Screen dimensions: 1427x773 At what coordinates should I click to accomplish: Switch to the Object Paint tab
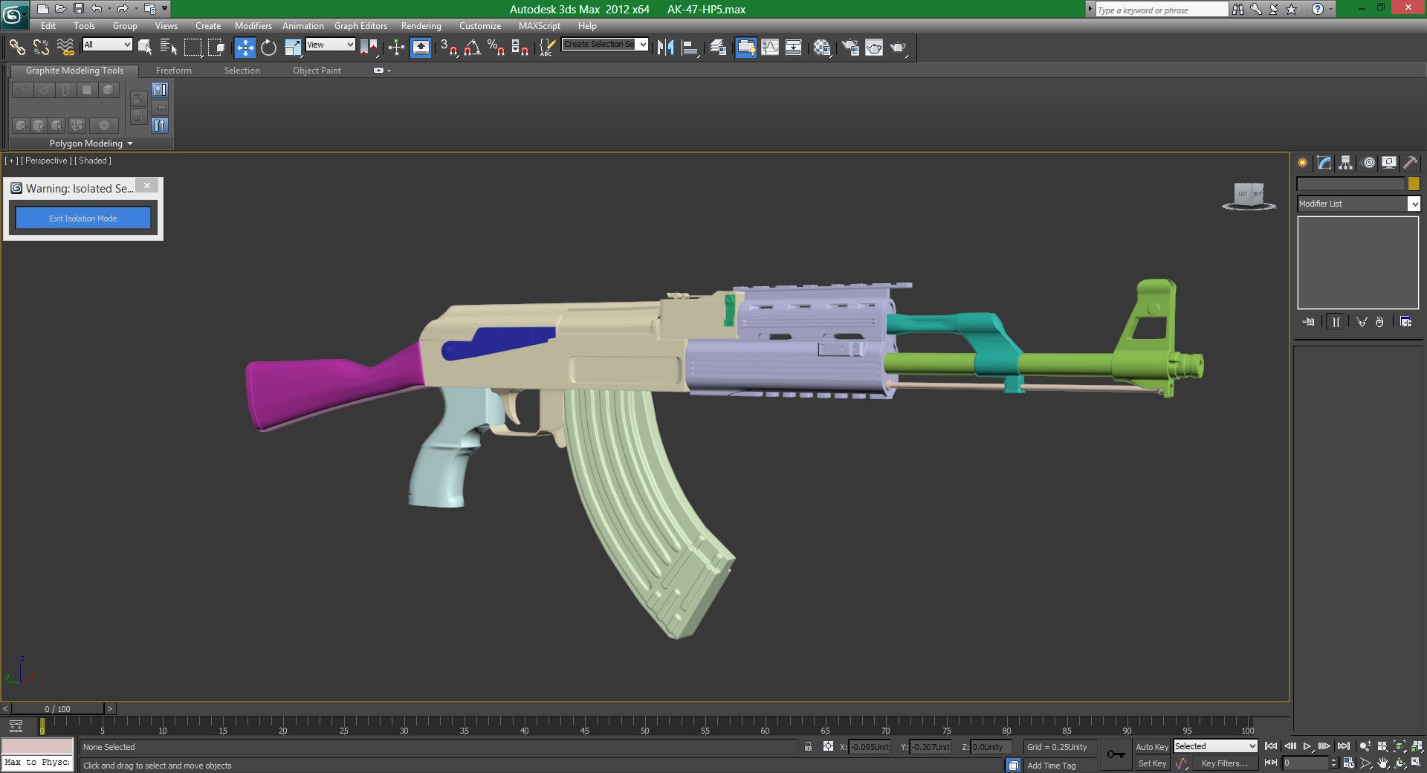[317, 71]
